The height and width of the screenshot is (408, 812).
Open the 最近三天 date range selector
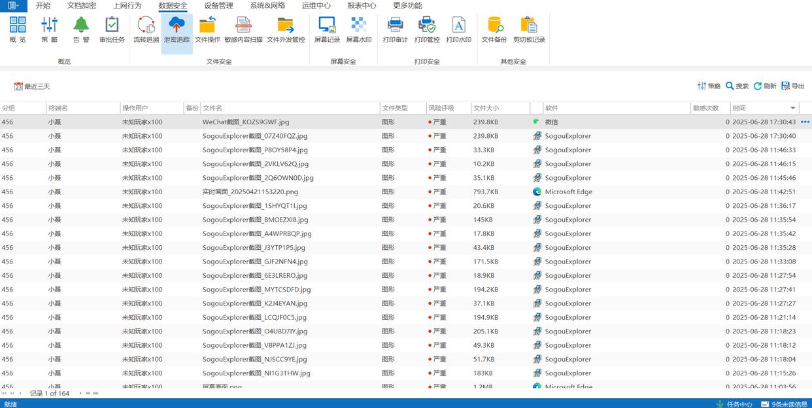coord(32,86)
